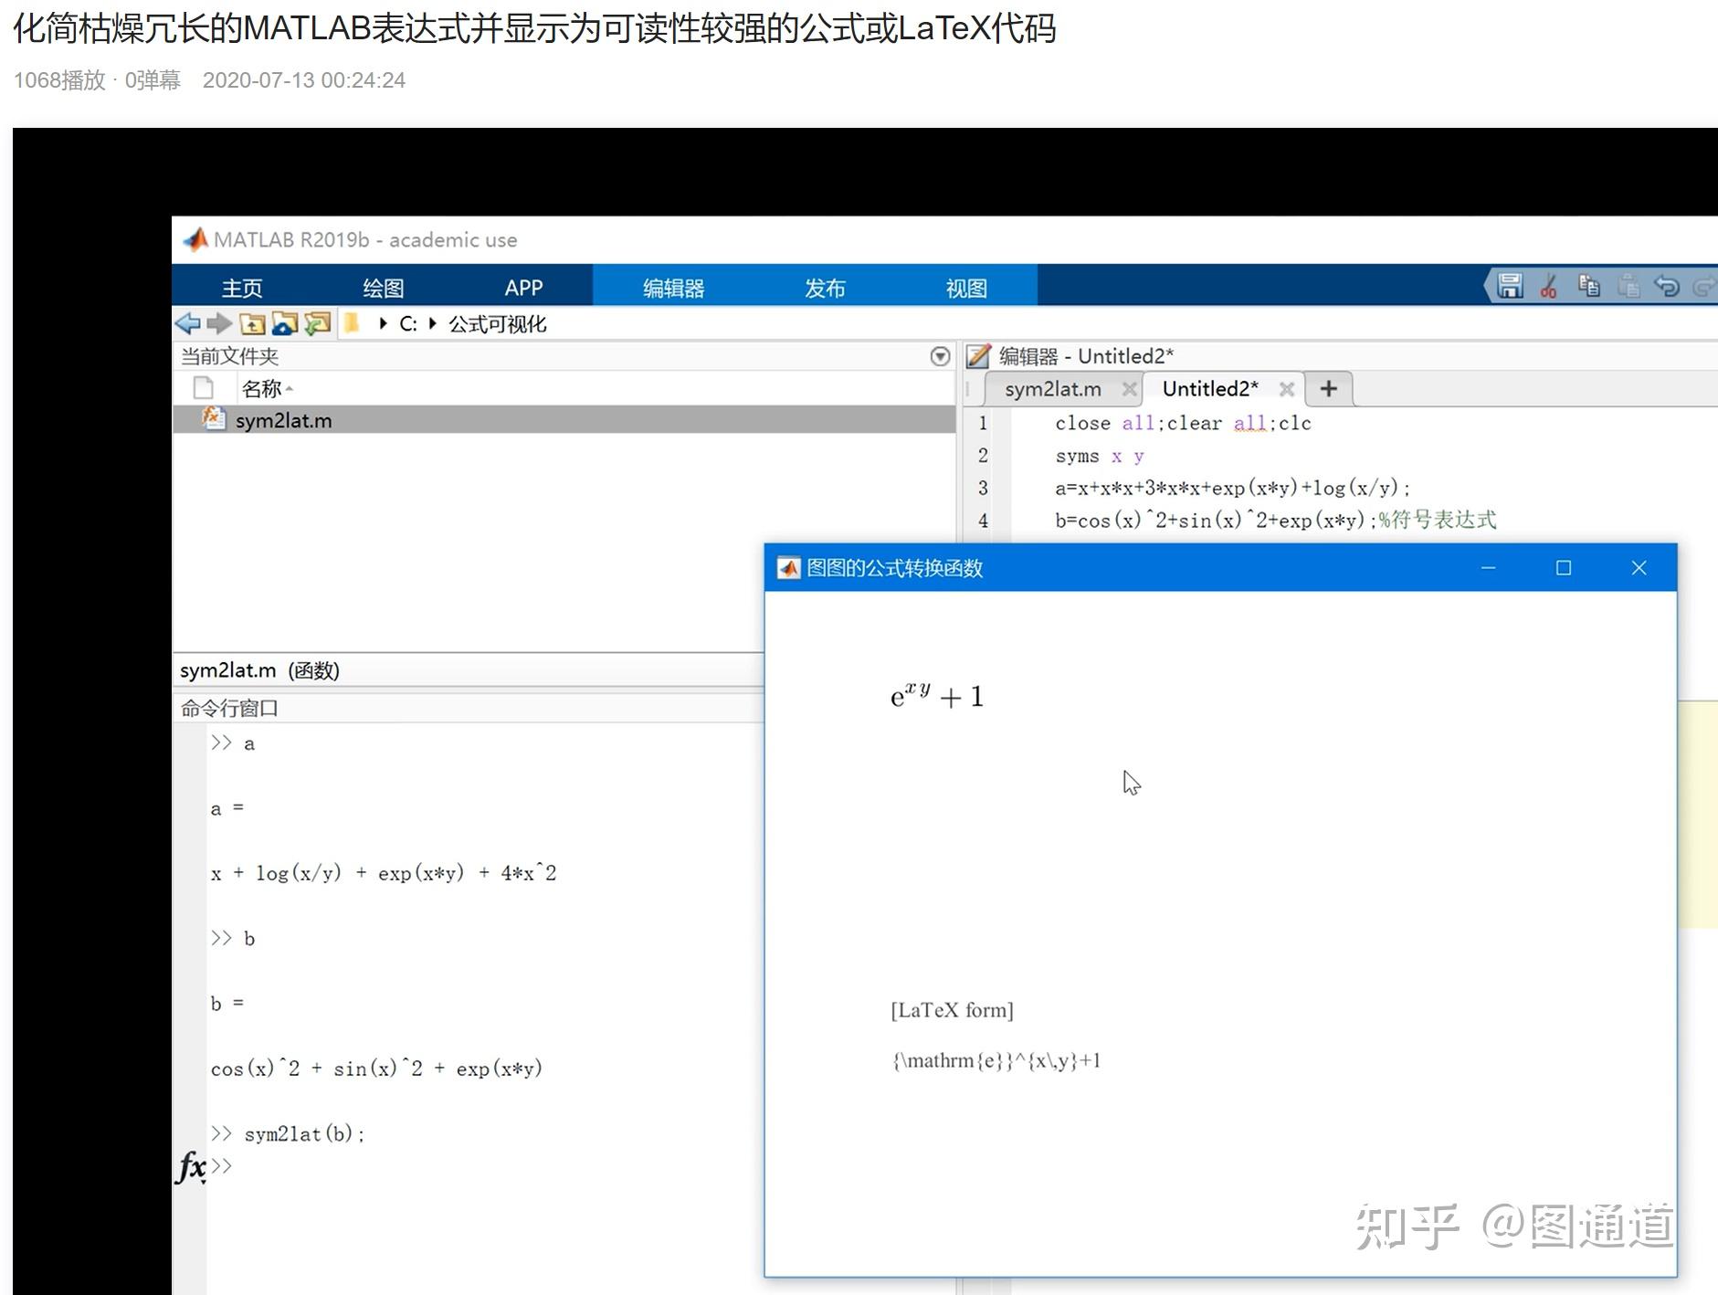The width and height of the screenshot is (1718, 1295).
Task: Select sym2lat.m in the current folder list
Action: coord(280,420)
